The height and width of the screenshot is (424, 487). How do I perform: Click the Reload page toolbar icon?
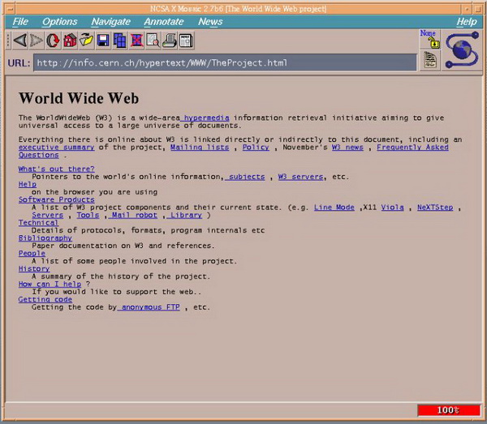coord(53,40)
